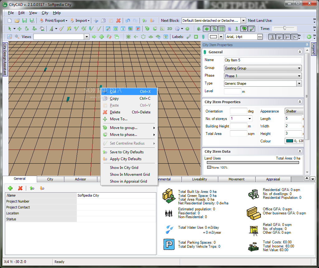Open a city using the folder icon
Image resolution: width=319 pixels, height=268 pixels.
coord(17,21)
